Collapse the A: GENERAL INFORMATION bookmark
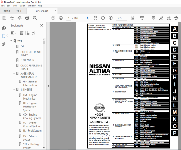 14,74
